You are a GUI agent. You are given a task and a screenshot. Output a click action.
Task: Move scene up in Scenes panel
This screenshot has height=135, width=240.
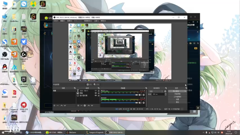point(61,106)
